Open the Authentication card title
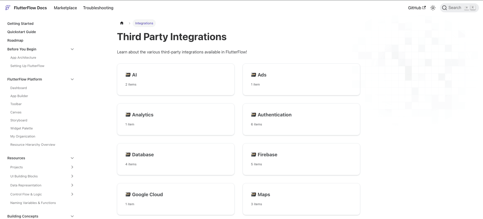 275,115
